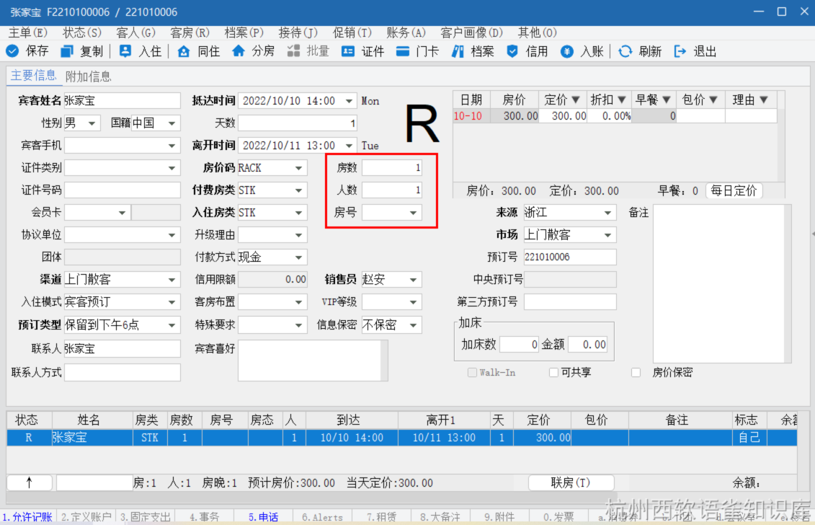
Task: Open the 促销(T) menu
Action: click(x=352, y=32)
